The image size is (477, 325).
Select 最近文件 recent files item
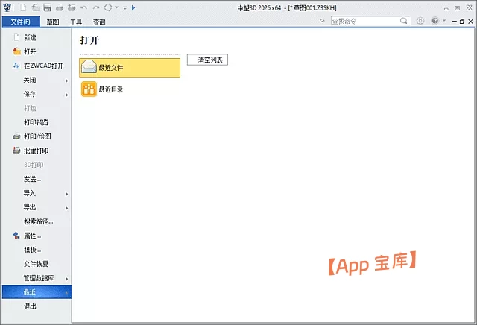(x=130, y=68)
